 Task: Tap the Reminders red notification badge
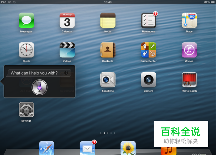[x=155, y=13]
